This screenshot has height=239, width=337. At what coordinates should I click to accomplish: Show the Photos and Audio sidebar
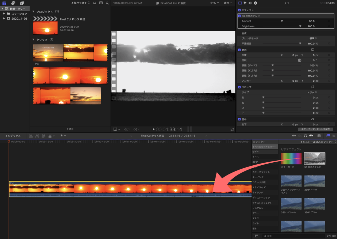pyautogui.click(x=13, y=3)
